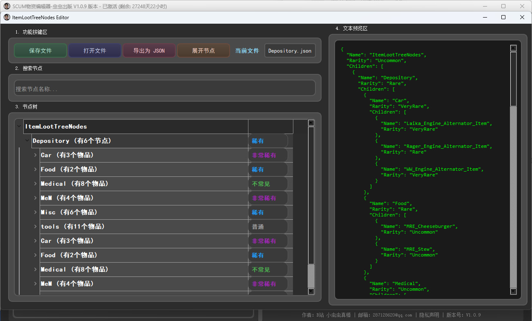Close the ItemLootTreeNodes Editor window
This screenshot has height=321, width=532.
pyautogui.click(x=522, y=17)
